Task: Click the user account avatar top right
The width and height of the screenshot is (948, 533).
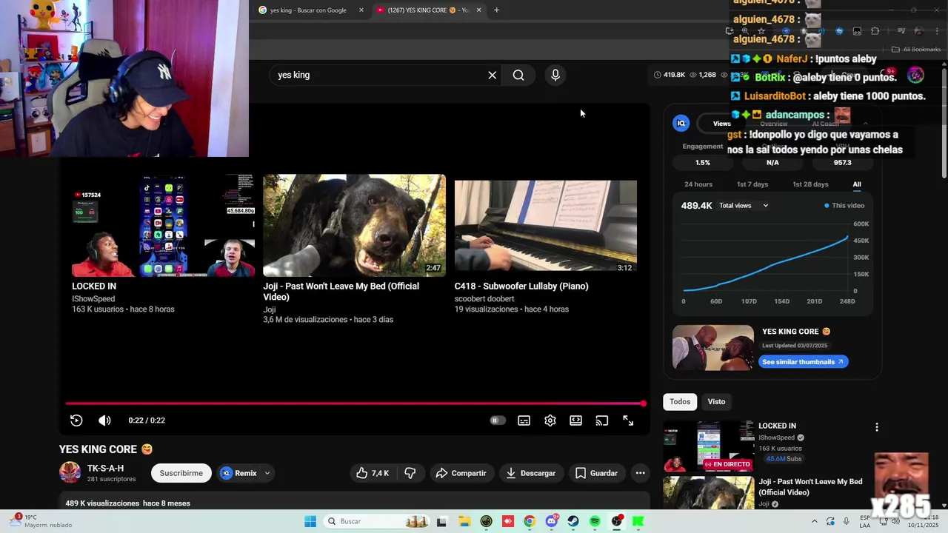Action: coord(916,75)
